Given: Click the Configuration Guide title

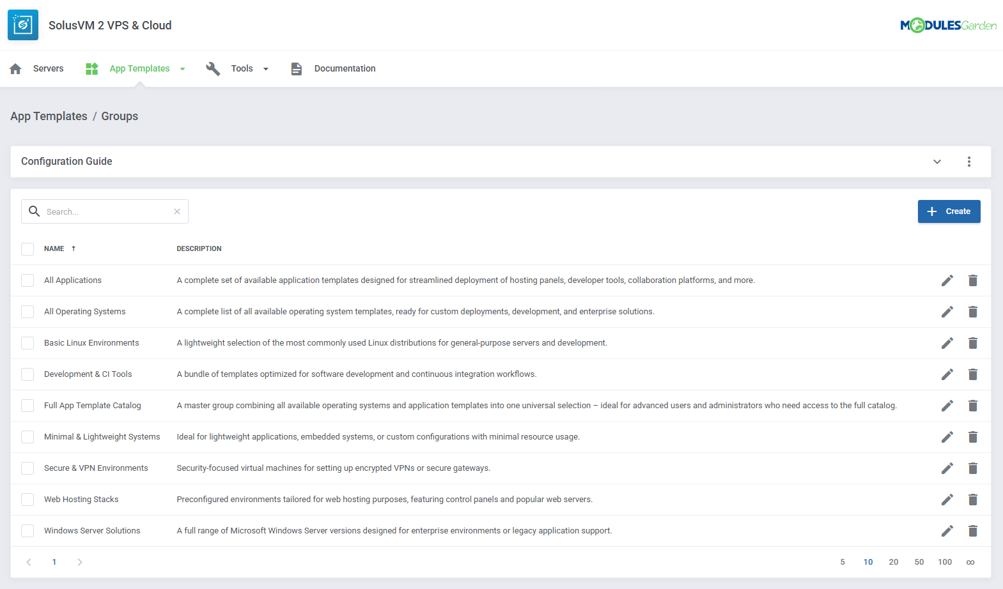Looking at the screenshot, I should 66,162.
